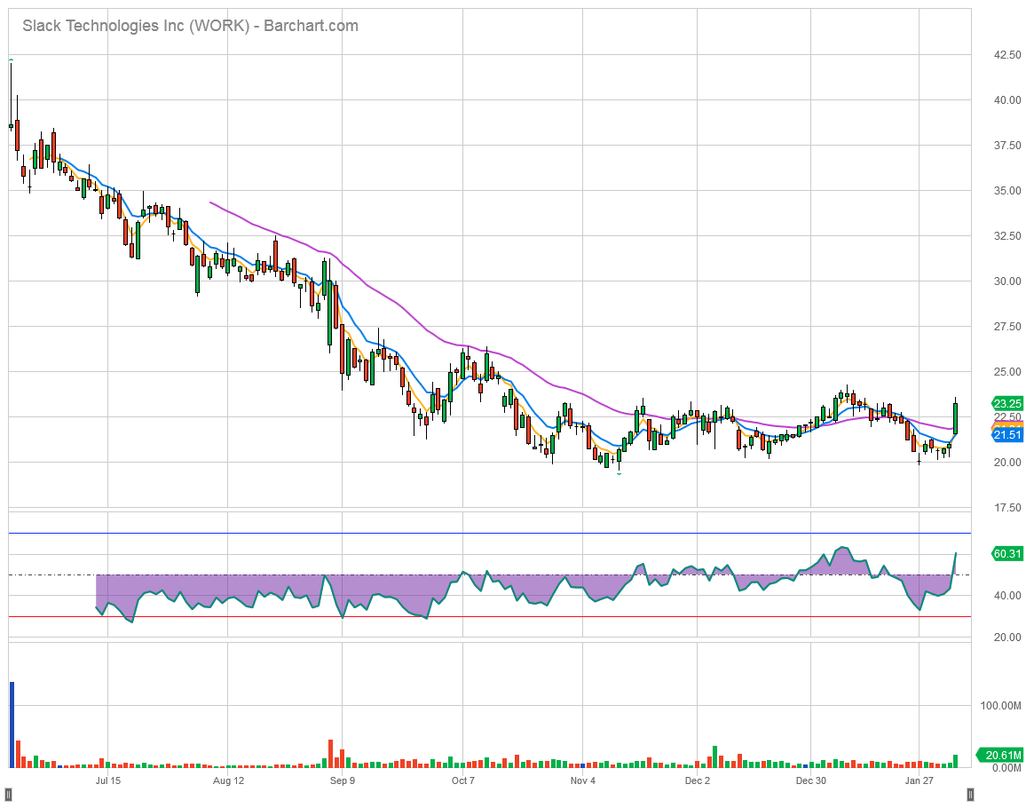Click the right range slider handle
The width and height of the screenshot is (1026, 808).
[970, 795]
